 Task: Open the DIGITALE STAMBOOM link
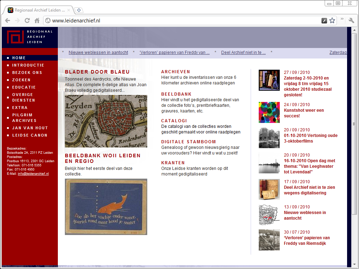(189, 142)
